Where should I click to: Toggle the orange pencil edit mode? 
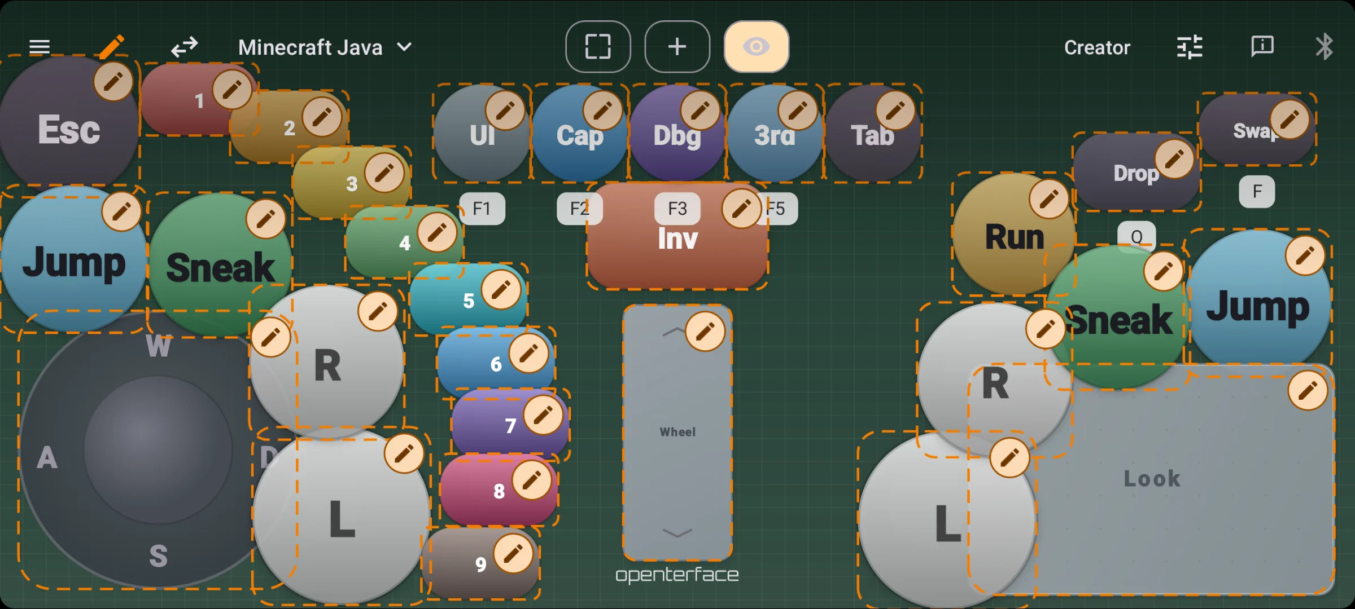112,47
